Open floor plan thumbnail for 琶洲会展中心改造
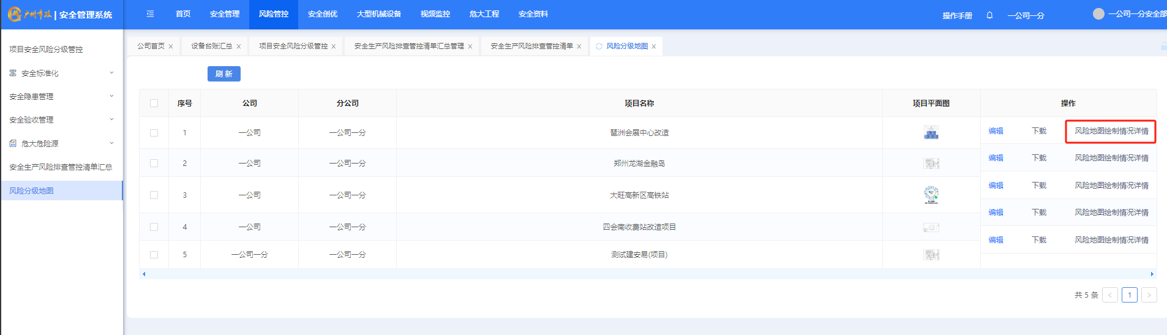The width and height of the screenshot is (1167, 335). click(931, 133)
